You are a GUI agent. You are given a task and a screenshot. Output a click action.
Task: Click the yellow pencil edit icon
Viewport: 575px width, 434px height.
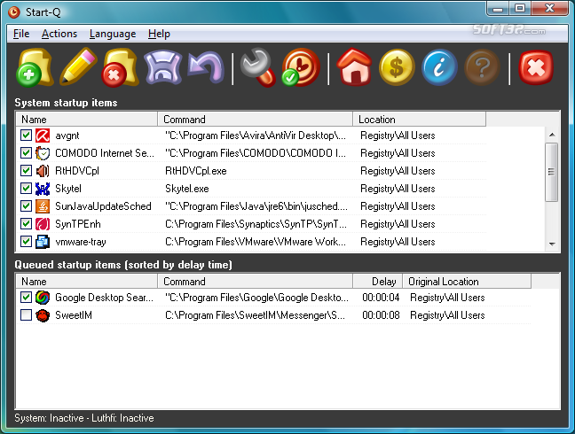tap(78, 66)
